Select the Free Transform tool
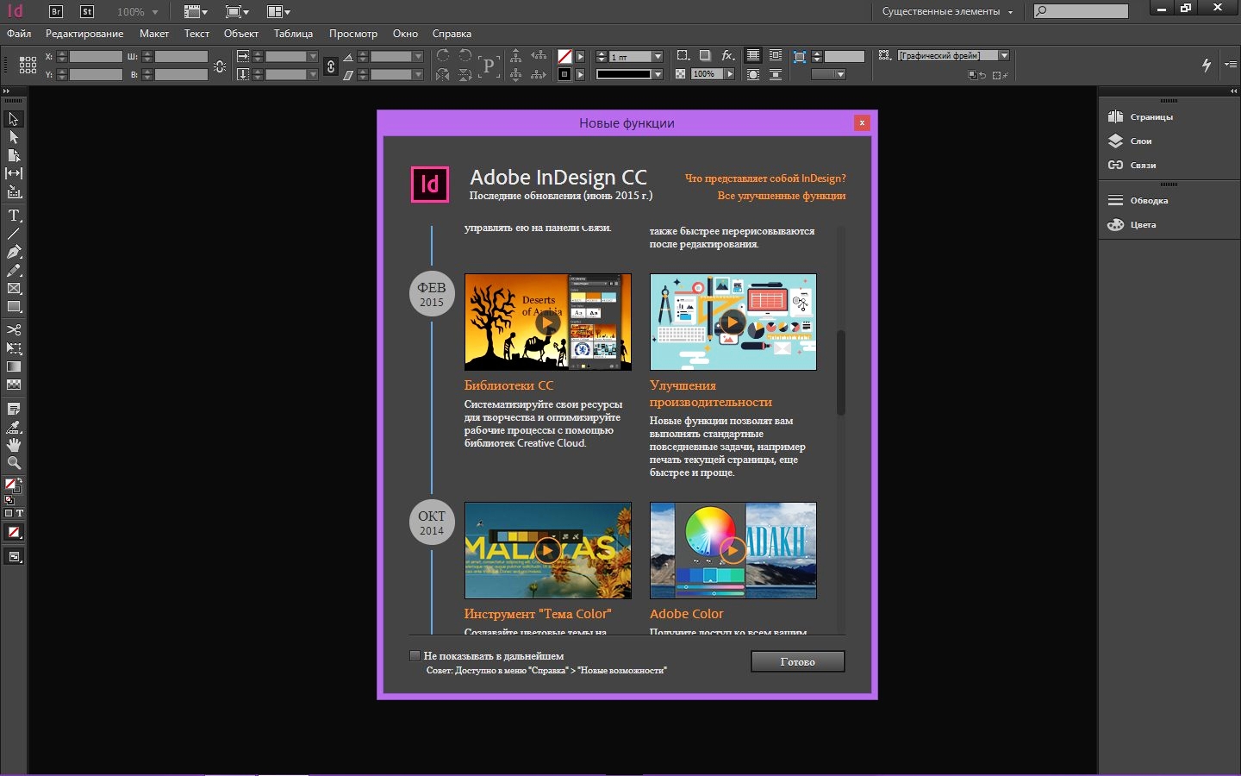Image resolution: width=1241 pixels, height=776 pixels. click(x=14, y=348)
